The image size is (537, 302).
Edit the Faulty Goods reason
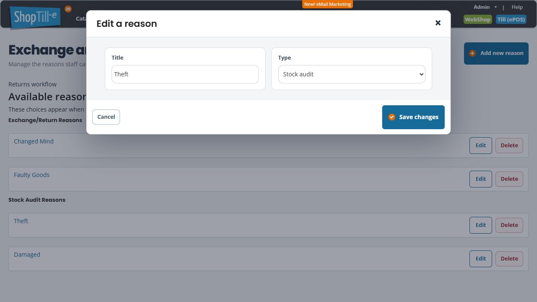click(481, 179)
